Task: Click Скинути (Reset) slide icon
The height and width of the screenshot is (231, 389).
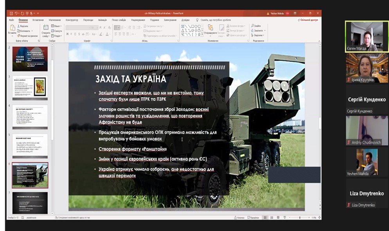Action: point(52,31)
